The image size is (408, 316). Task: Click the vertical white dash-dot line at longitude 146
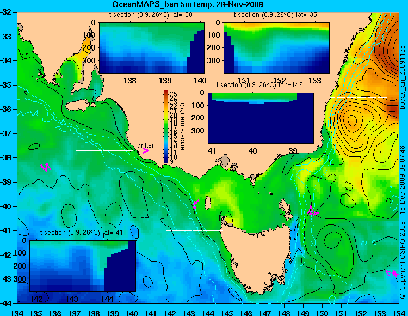click(246, 202)
